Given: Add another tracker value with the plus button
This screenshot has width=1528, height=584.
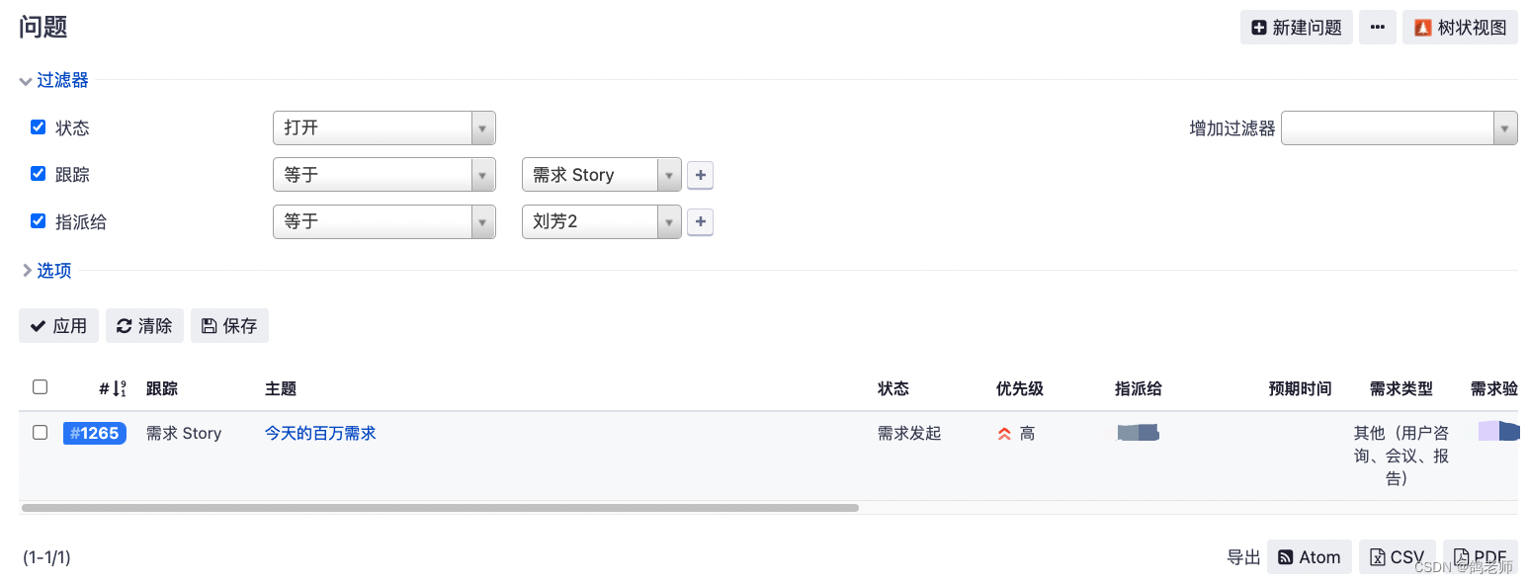Looking at the screenshot, I should click(700, 175).
